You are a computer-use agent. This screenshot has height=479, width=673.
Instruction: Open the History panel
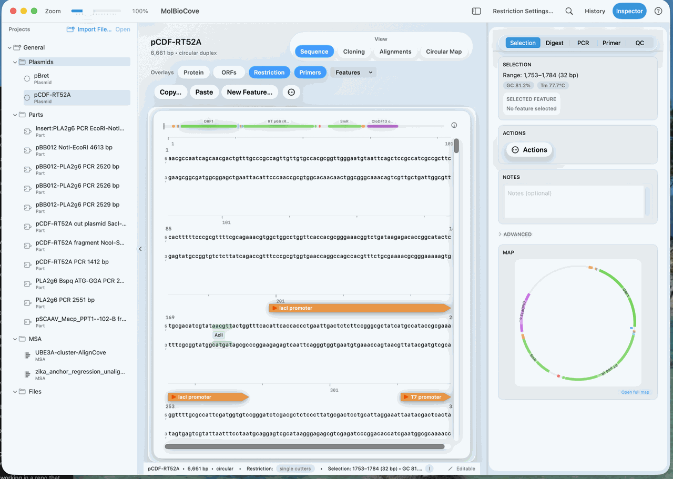595,11
